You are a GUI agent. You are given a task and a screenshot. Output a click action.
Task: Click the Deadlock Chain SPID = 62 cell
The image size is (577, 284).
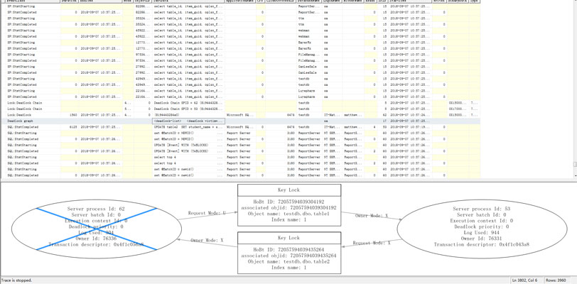[188, 103]
